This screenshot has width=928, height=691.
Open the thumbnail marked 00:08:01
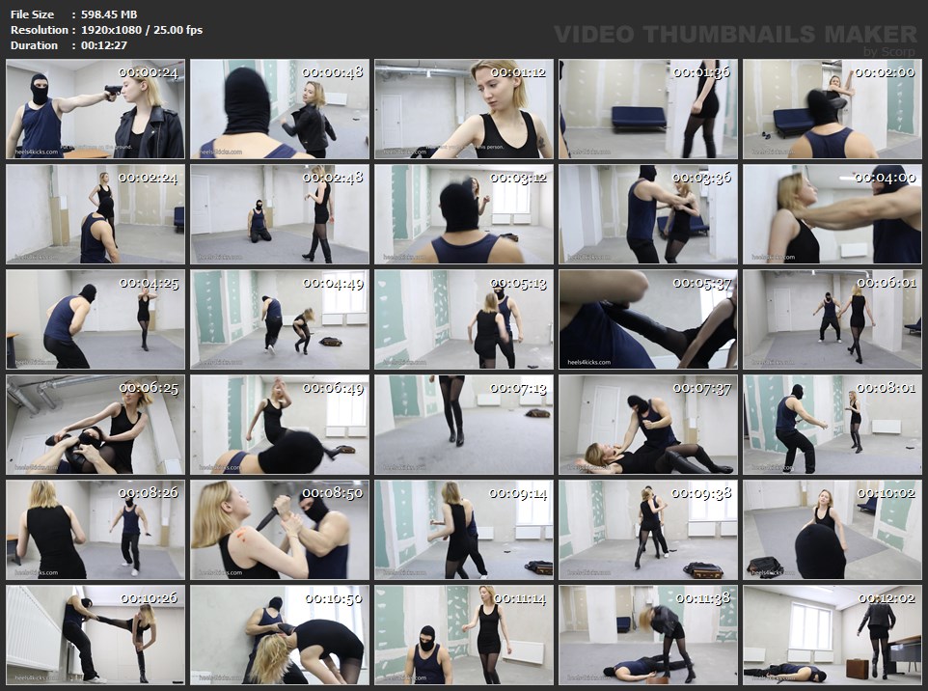click(x=832, y=425)
